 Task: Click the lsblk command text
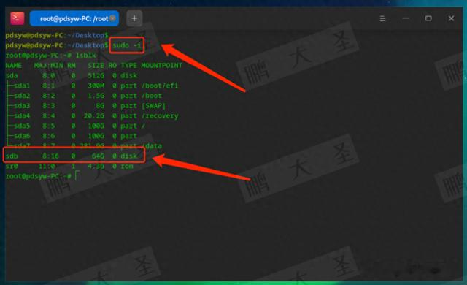coord(86,56)
